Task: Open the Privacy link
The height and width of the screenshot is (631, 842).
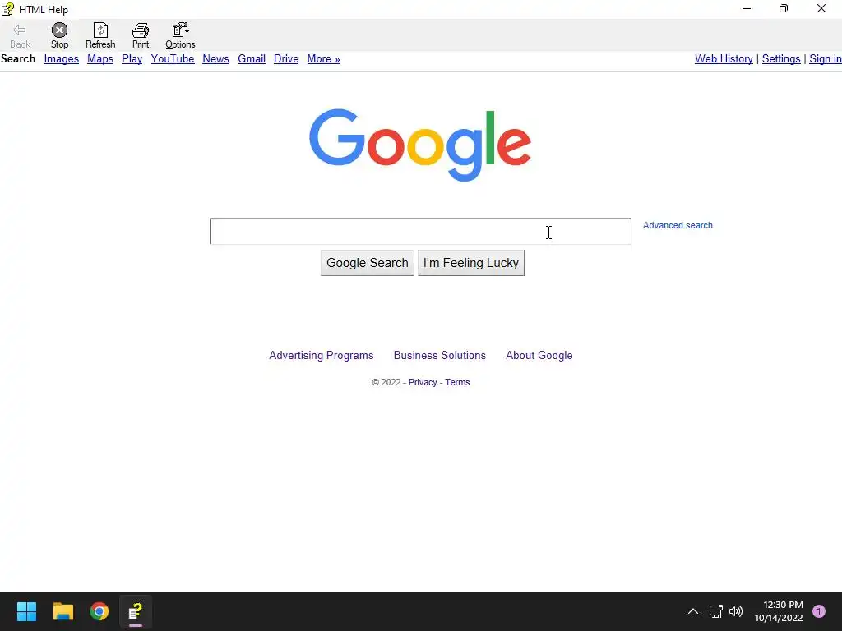Action: (423, 382)
